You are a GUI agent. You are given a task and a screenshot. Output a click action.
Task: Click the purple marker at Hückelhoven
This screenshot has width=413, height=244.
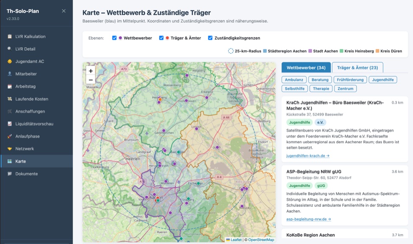click(186, 100)
